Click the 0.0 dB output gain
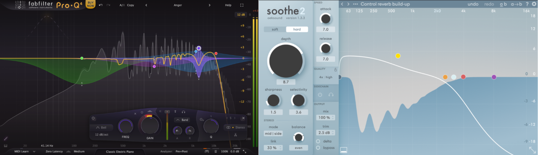This screenshot has width=538, height=155. (x=235, y=151)
